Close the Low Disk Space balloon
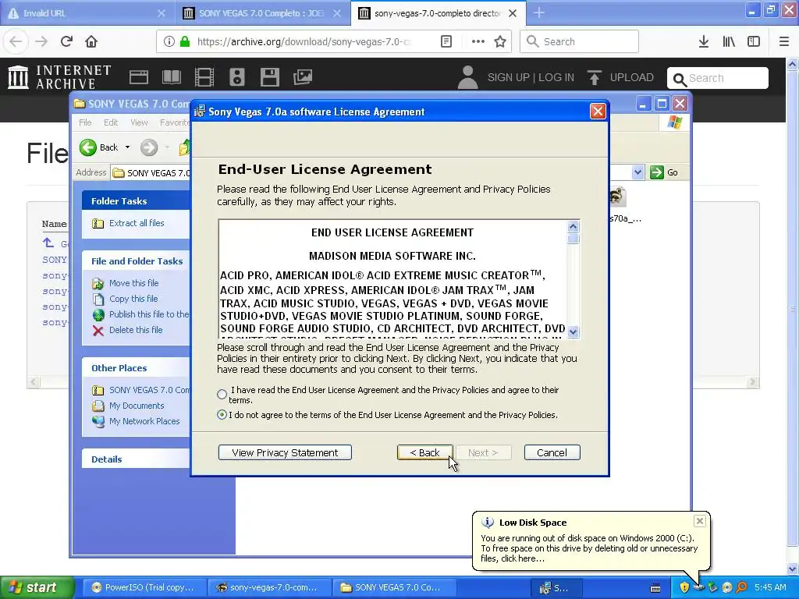The width and height of the screenshot is (799, 599). [700, 520]
